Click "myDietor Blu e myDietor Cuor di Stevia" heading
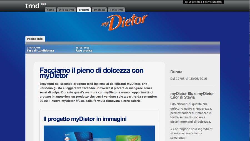 click(x=192, y=95)
